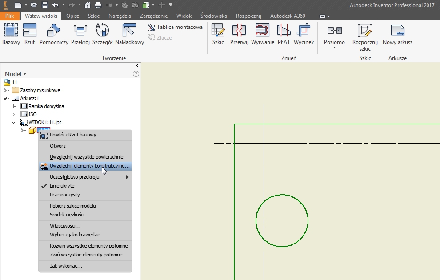Open the Rozpocznij ribbon tab
Image resolution: width=440 pixels, height=280 pixels.
248,16
